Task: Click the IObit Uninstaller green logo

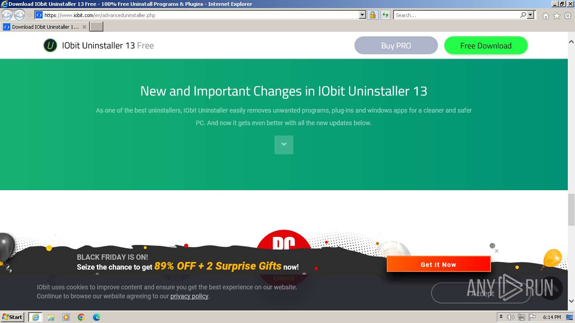Action: coord(50,45)
